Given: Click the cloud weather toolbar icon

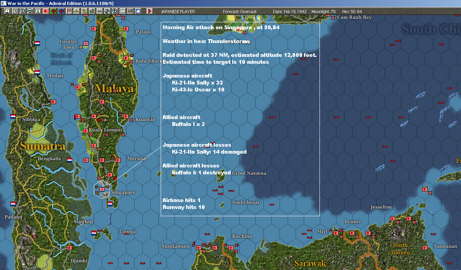Looking at the screenshot, I should coord(138,11).
